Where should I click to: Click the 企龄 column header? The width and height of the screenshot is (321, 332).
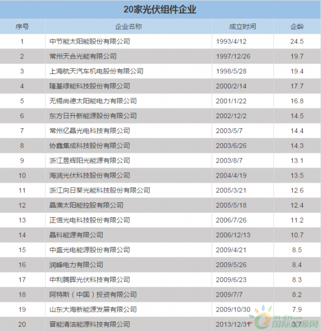297,26
